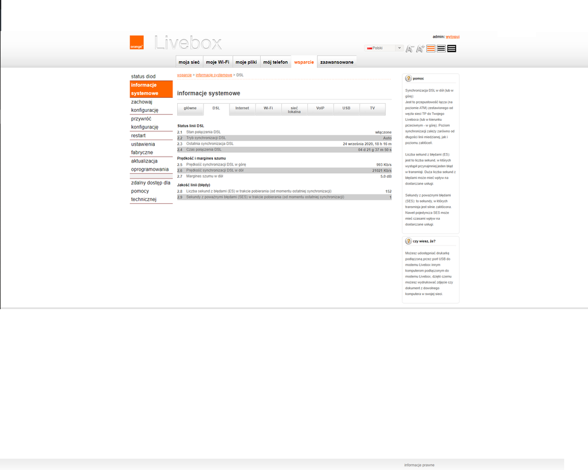Switch to the USB tab
Screen dimensions: 588x470
point(346,109)
